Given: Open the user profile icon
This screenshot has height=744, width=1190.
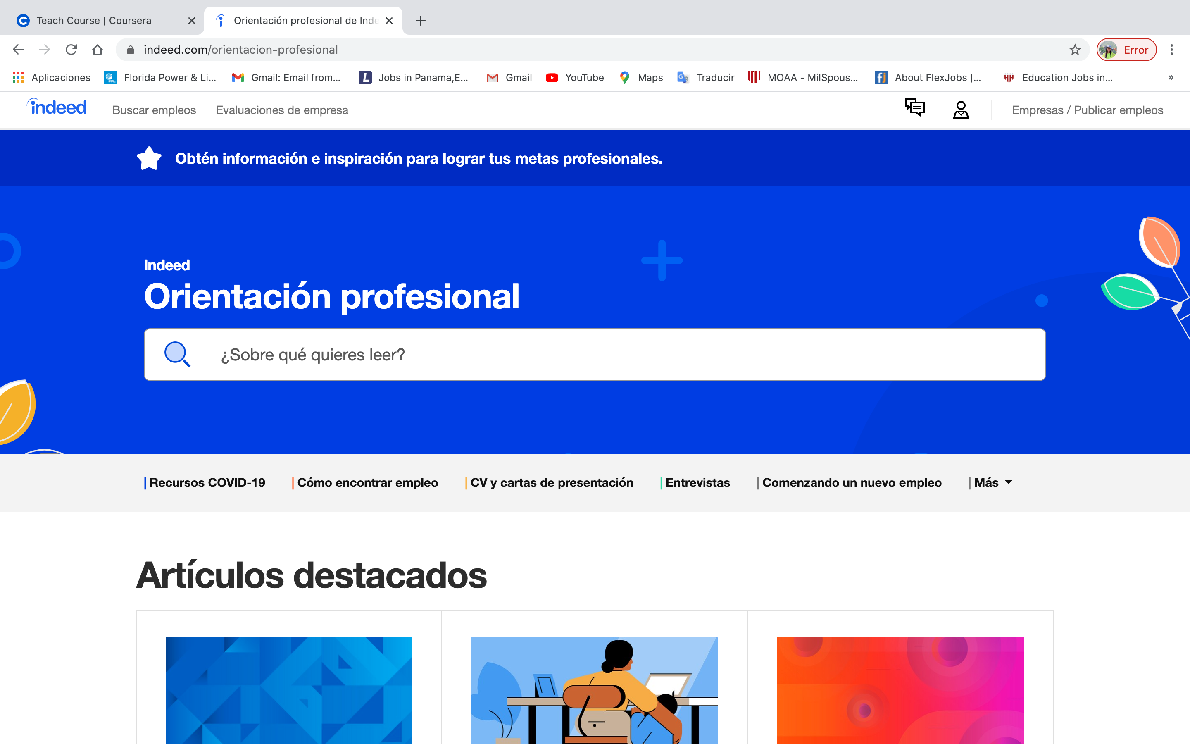Looking at the screenshot, I should tap(960, 110).
